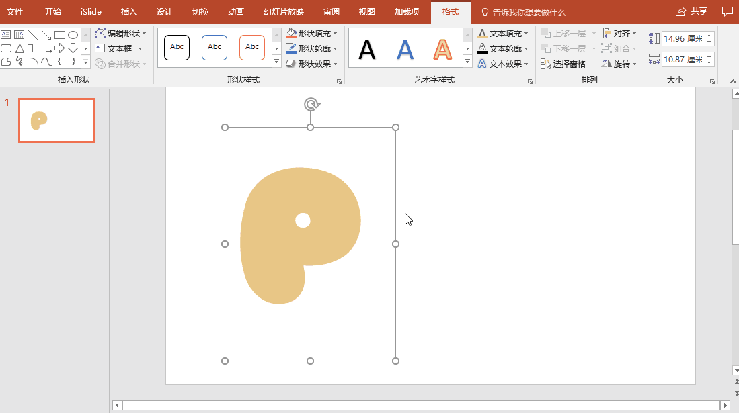This screenshot has width=739, height=413.
Task: Apply blue A WordArt style
Action: point(405,49)
